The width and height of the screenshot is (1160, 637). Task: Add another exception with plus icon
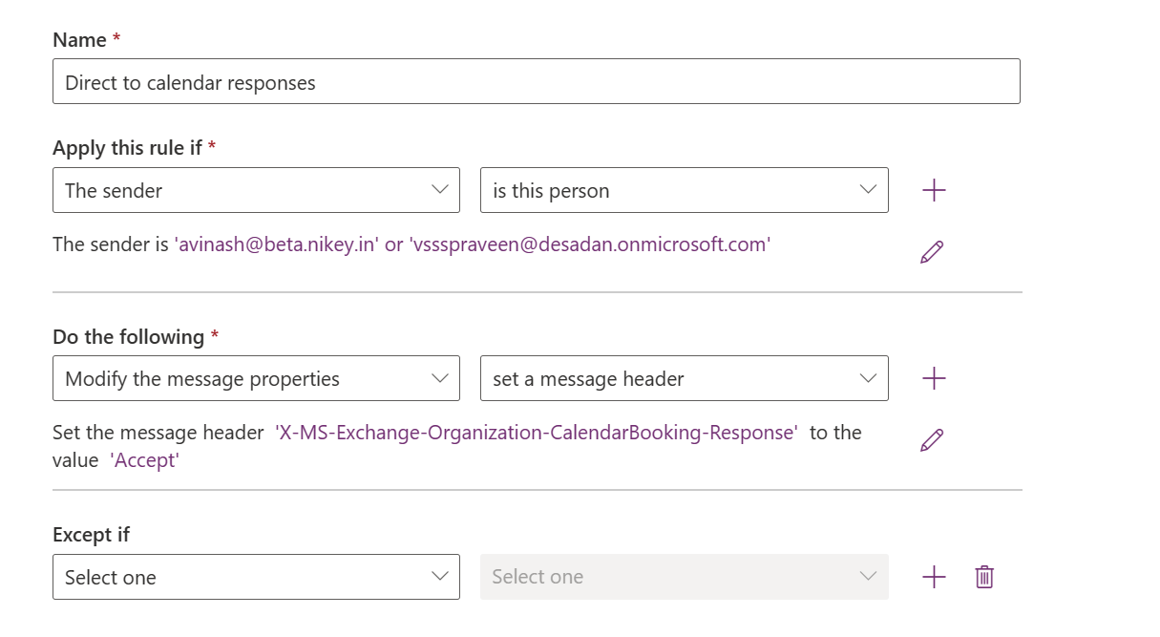coord(934,577)
